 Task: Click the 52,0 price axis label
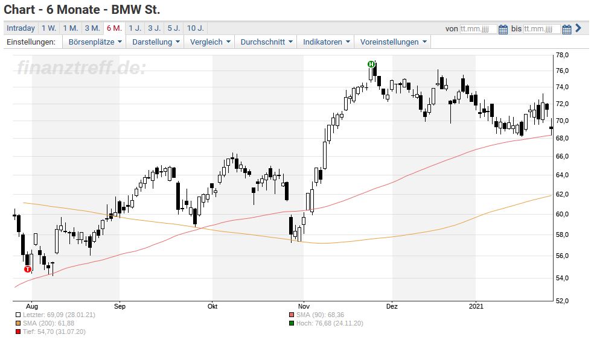click(x=562, y=301)
